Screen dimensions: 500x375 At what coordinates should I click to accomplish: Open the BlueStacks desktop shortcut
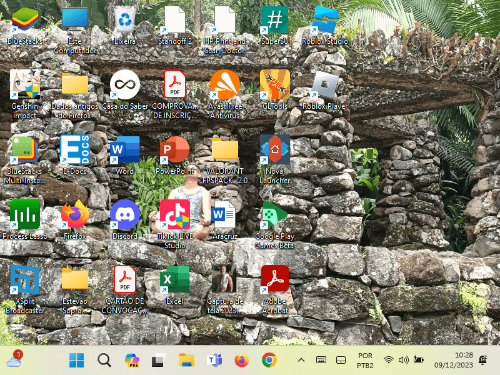click(25, 21)
